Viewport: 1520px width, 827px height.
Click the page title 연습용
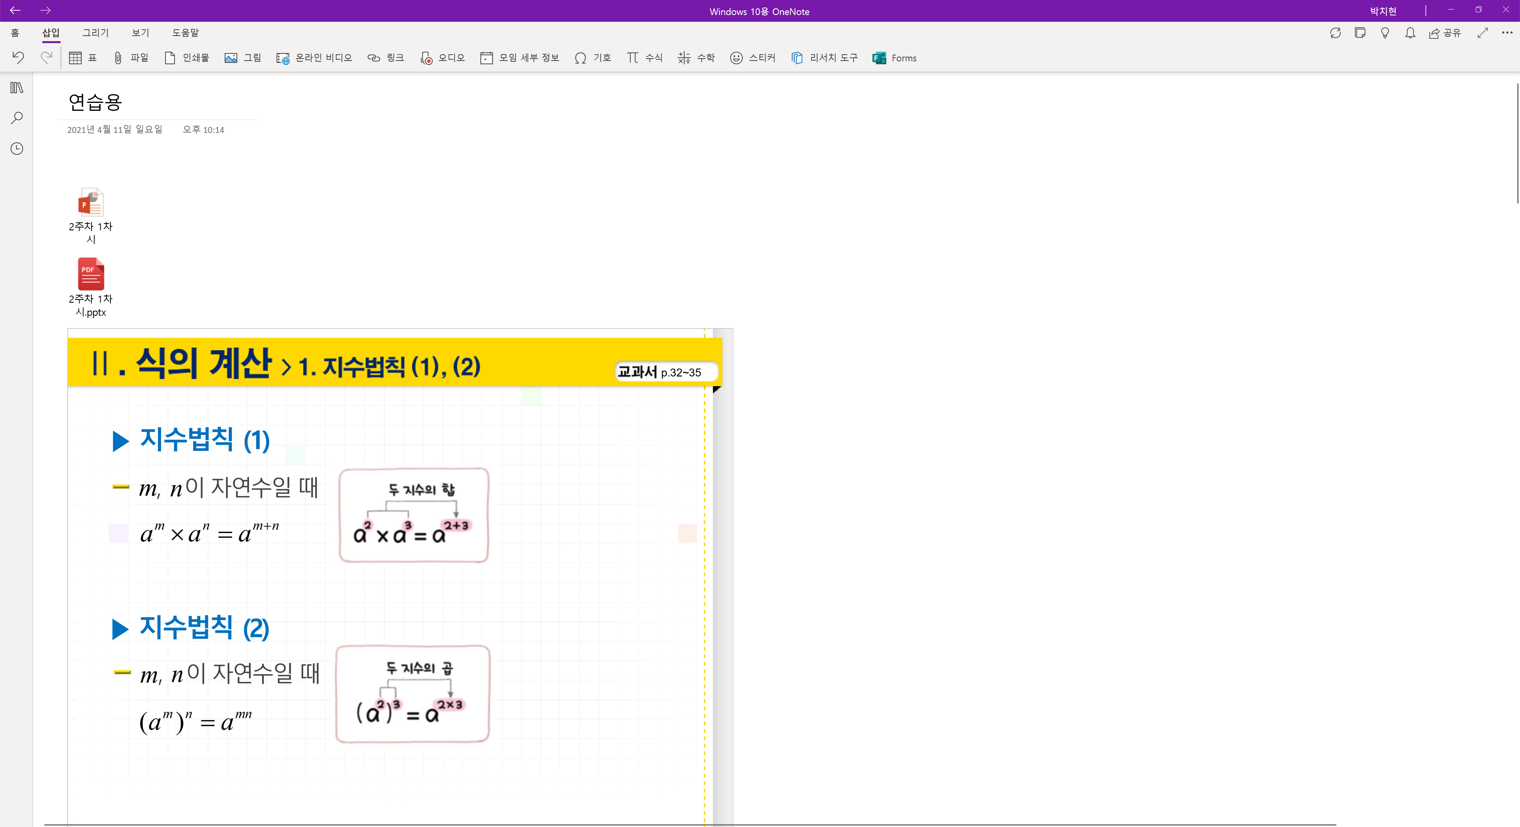click(x=95, y=102)
